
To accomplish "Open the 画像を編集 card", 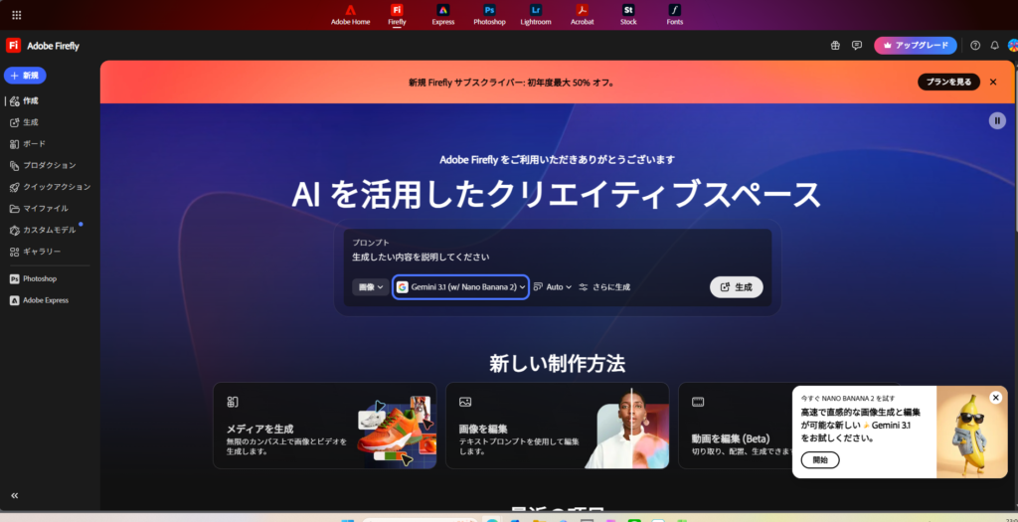I will tap(557, 426).
